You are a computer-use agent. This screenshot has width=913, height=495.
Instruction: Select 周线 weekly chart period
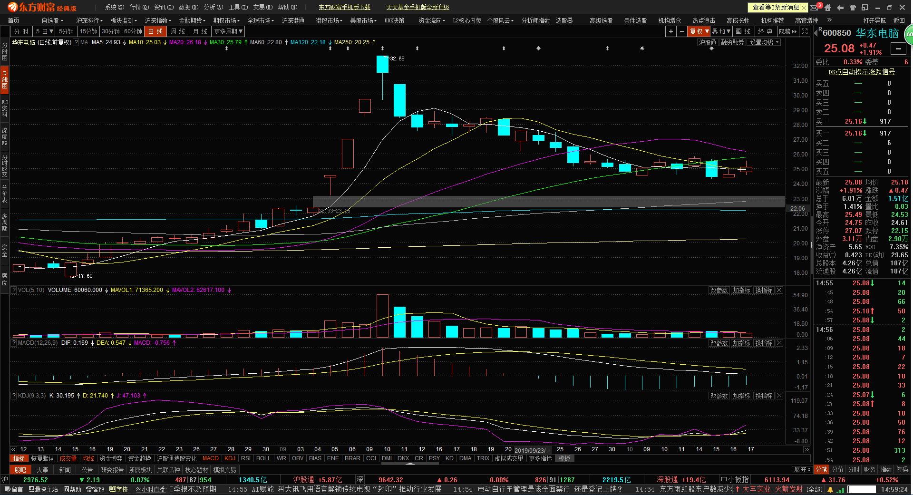point(178,31)
